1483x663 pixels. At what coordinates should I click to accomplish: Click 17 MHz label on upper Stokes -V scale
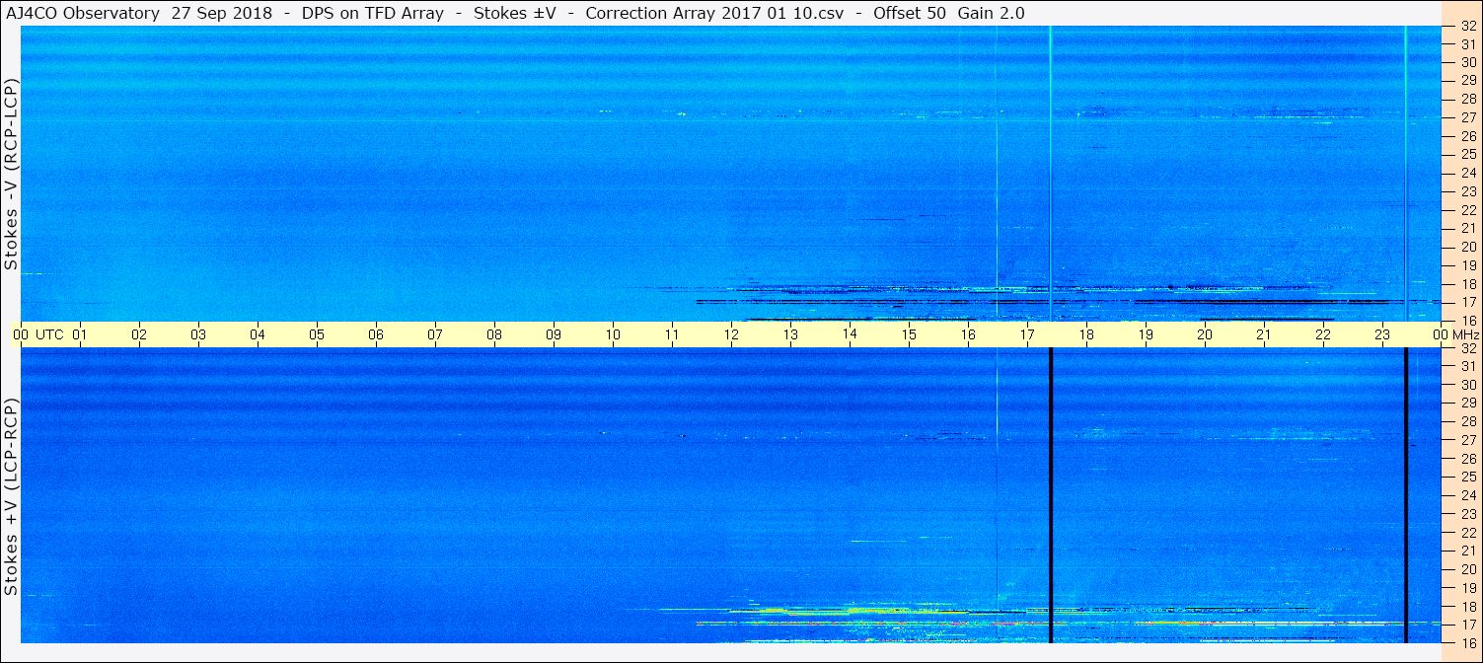click(1467, 302)
